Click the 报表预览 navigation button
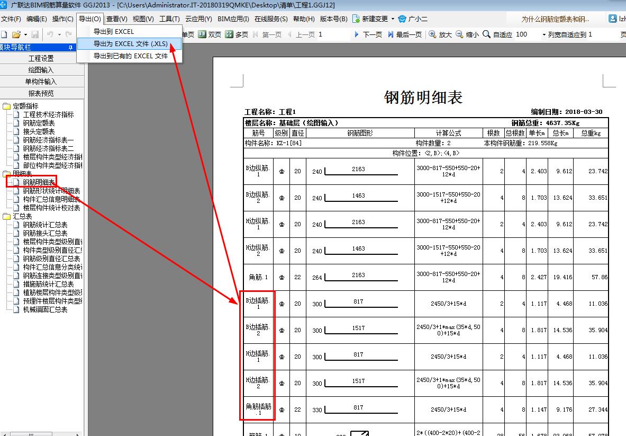626x436 pixels. (x=41, y=94)
